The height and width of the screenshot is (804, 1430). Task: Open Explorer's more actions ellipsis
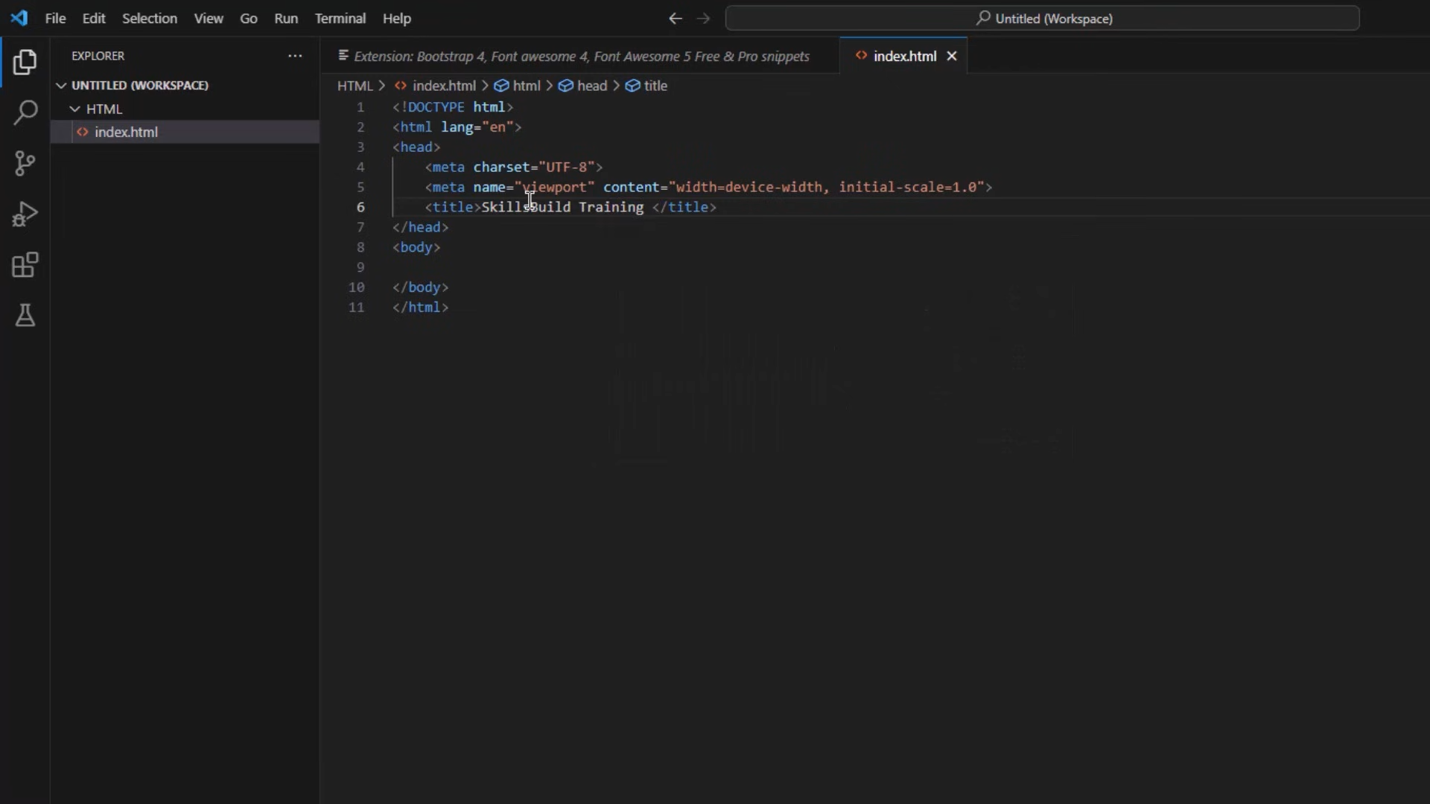[295, 56]
